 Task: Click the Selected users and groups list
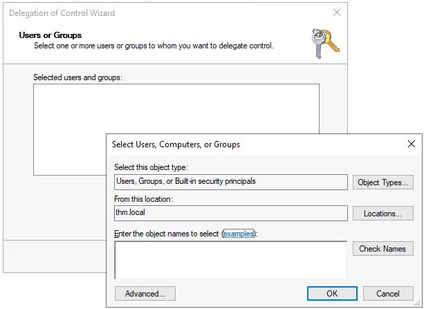[176, 109]
